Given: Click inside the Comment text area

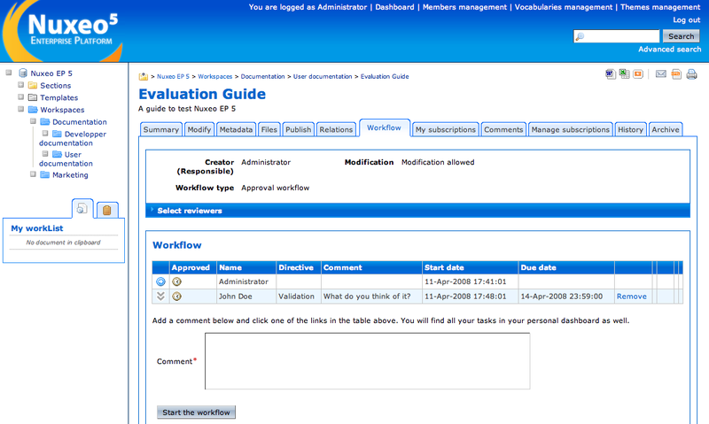Looking at the screenshot, I should (x=367, y=361).
